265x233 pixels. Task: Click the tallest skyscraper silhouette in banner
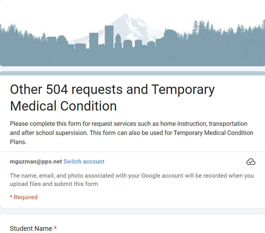109,37
